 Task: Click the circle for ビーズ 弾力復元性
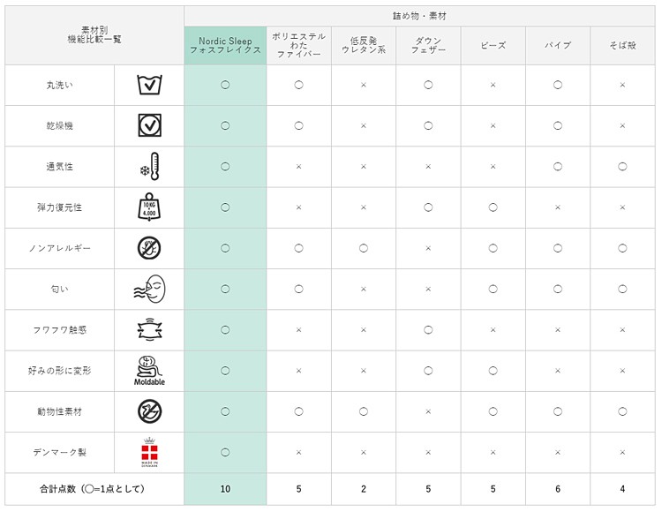click(493, 207)
